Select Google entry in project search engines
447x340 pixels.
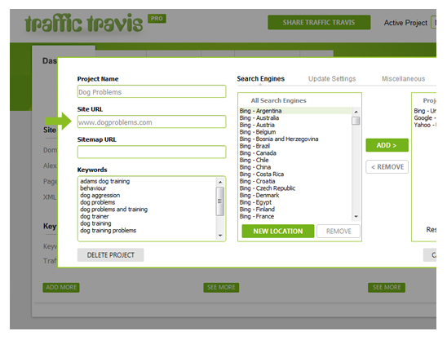pyautogui.click(x=425, y=117)
